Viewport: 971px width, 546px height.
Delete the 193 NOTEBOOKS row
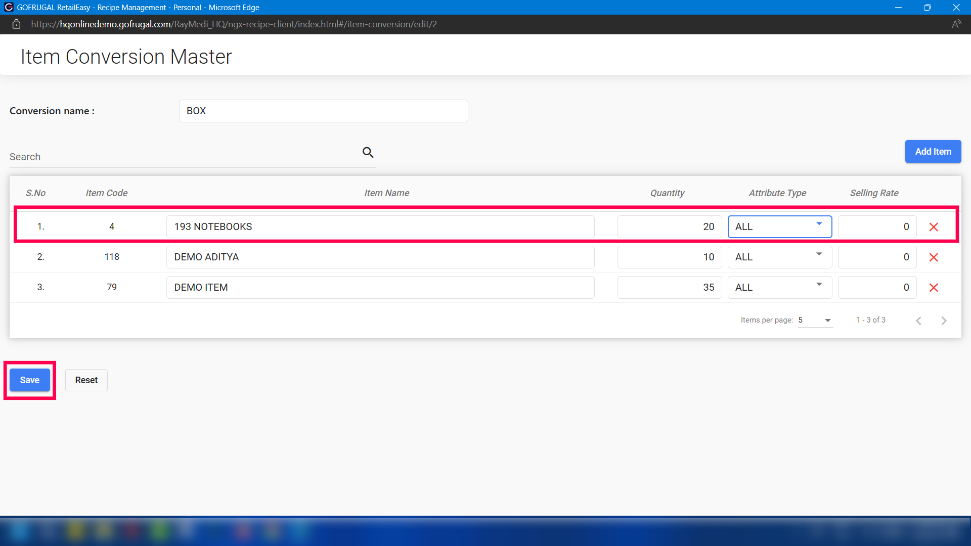tap(934, 227)
